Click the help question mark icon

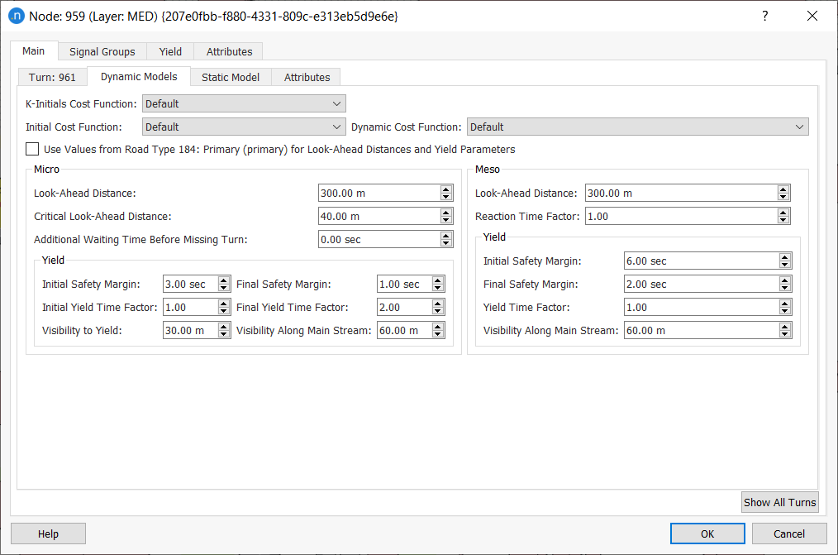click(764, 16)
